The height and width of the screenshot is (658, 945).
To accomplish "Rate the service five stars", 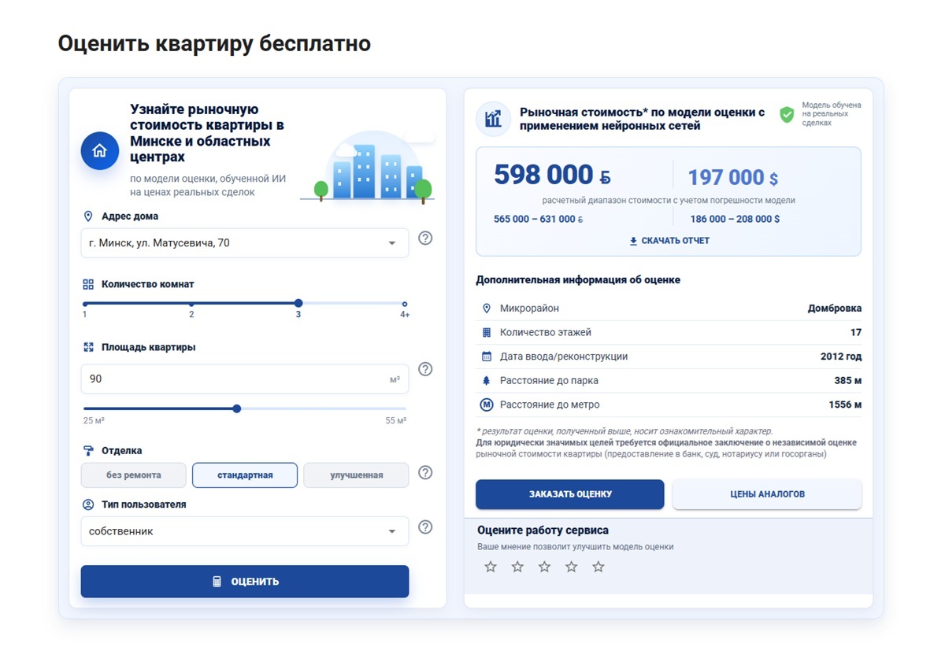I will click(598, 567).
